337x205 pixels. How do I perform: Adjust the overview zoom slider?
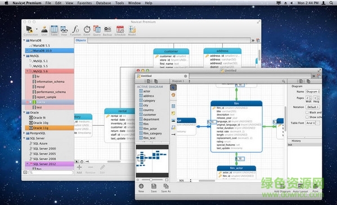(x=151, y=180)
